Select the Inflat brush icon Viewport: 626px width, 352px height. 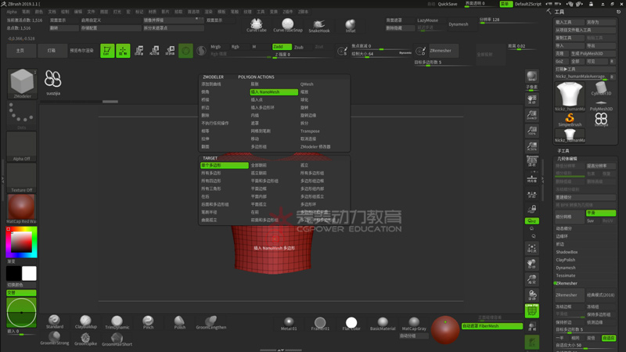[351, 25]
